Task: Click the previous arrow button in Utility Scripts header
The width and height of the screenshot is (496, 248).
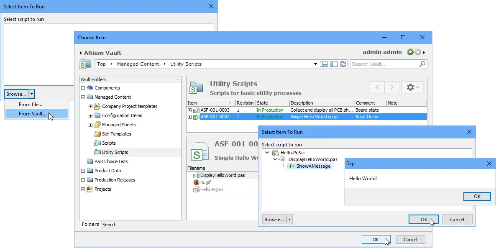Action: coord(377,87)
